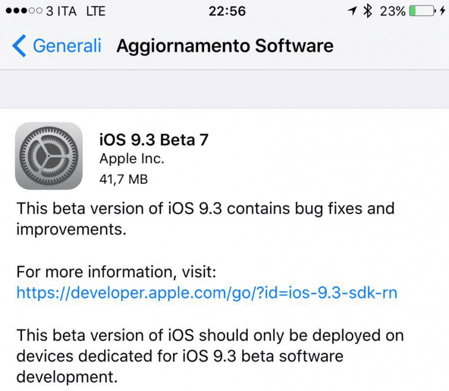Tap the iOS settings gear icon
449x391 pixels.
[x=48, y=156]
